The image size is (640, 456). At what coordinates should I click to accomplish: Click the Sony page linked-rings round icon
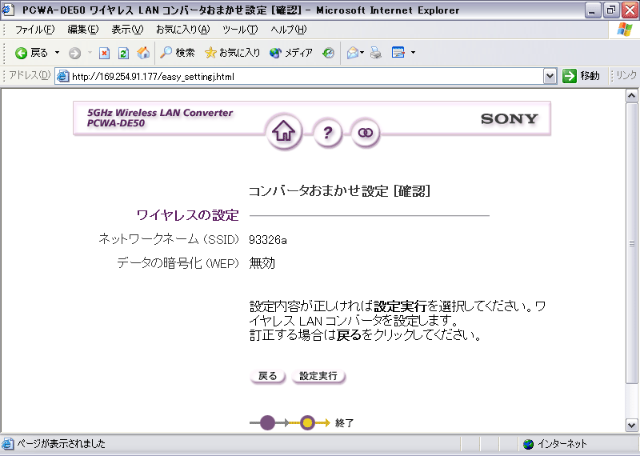click(366, 133)
